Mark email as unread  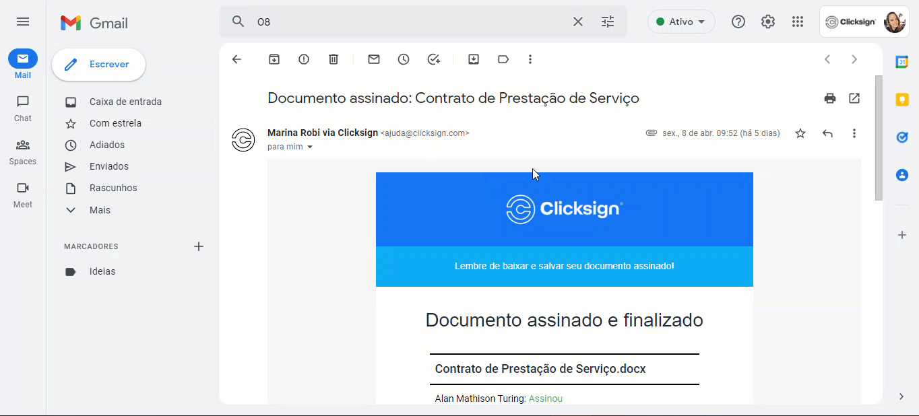pos(374,59)
